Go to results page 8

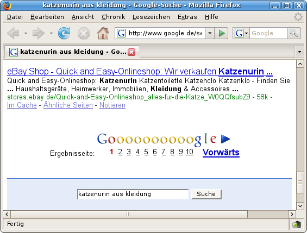(x=172, y=152)
